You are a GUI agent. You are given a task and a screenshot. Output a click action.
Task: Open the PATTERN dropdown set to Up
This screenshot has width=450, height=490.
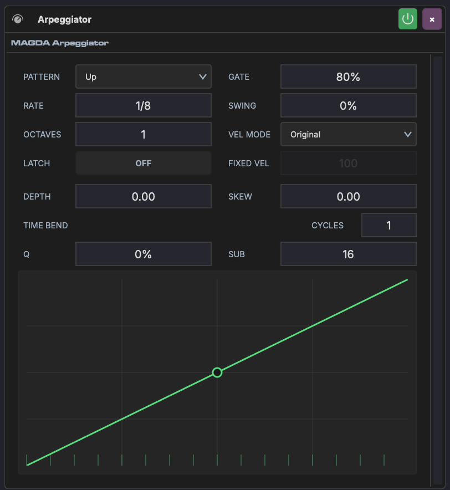click(x=143, y=76)
